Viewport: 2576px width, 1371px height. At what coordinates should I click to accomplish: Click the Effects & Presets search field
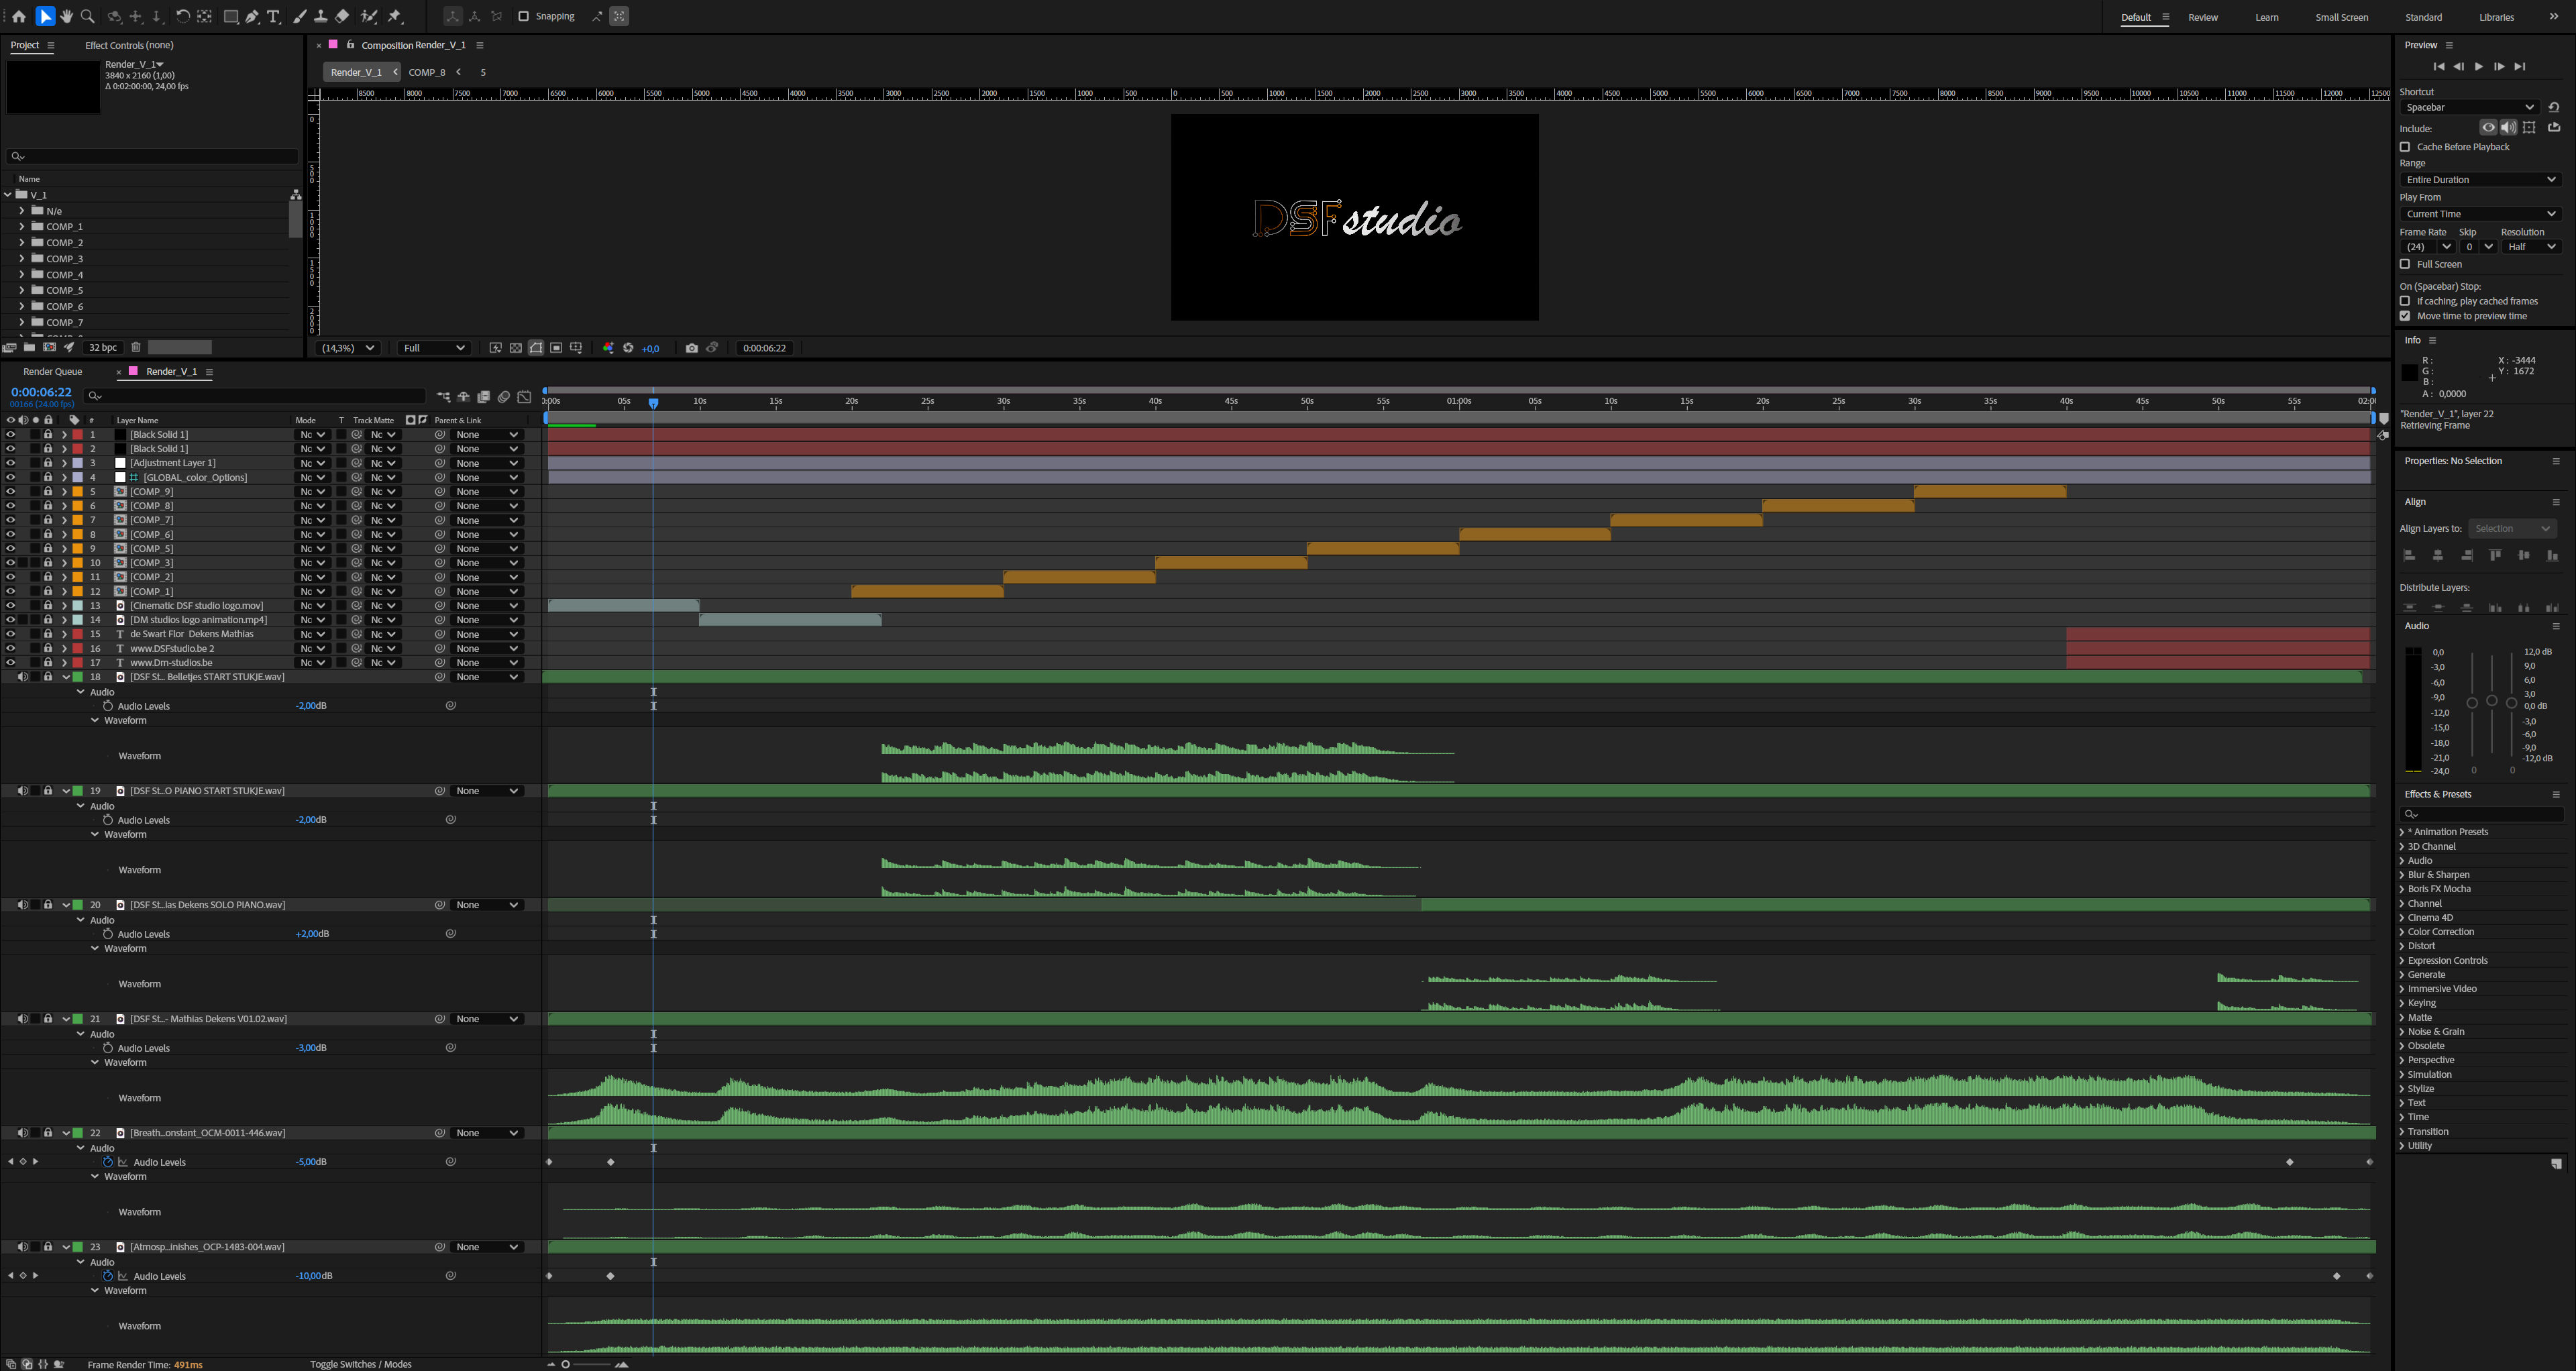2481,814
